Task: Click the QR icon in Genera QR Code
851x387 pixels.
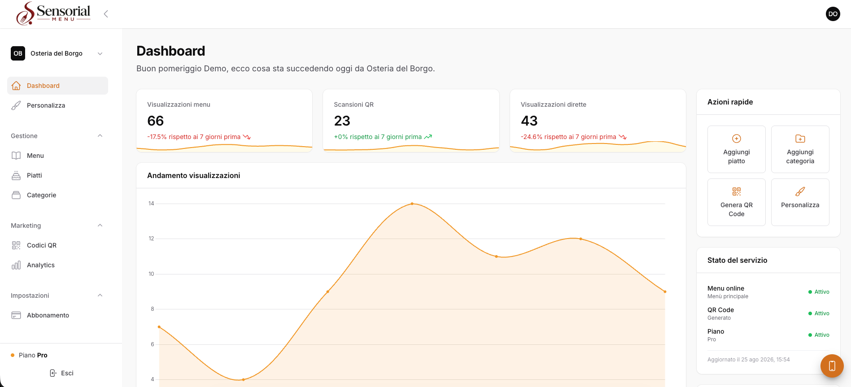Action: (x=737, y=191)
